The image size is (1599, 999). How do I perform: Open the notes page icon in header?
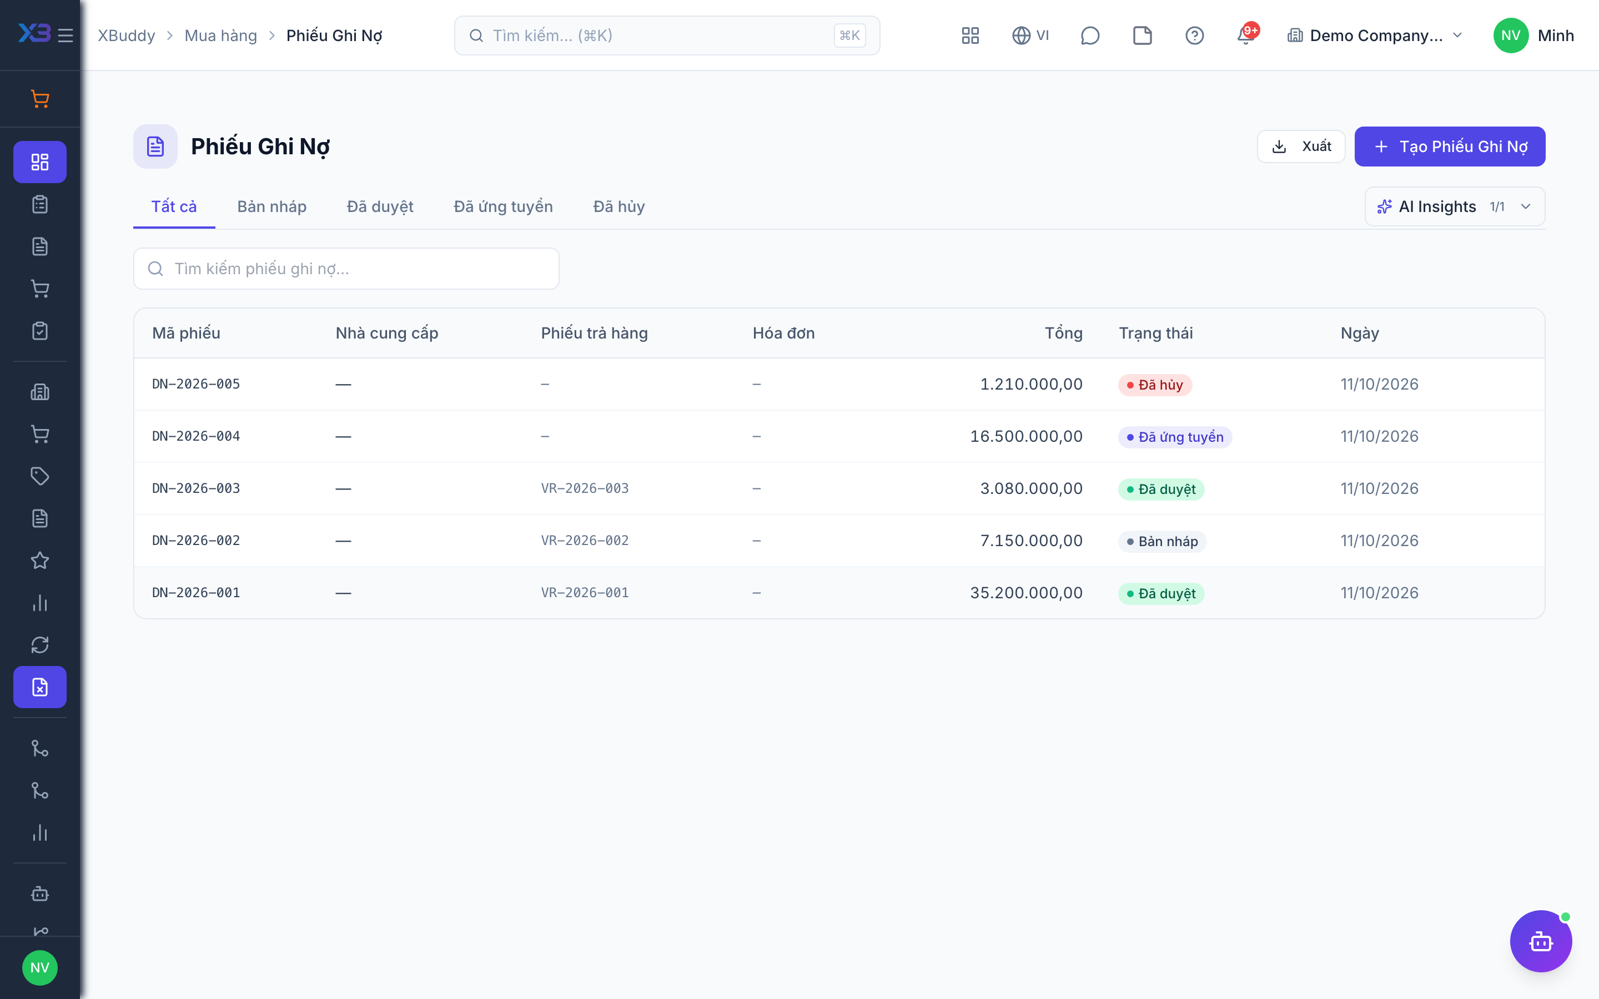(x=1142, y=35)
